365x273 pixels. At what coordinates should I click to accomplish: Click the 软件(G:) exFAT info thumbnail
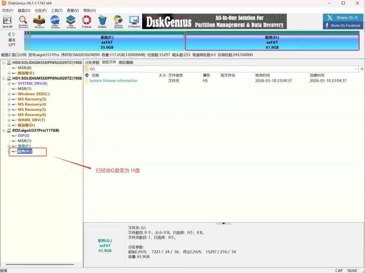[105, 246]
